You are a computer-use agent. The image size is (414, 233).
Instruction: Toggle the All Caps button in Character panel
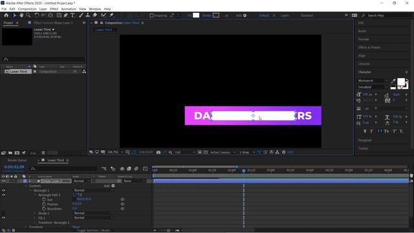[380, 131]
